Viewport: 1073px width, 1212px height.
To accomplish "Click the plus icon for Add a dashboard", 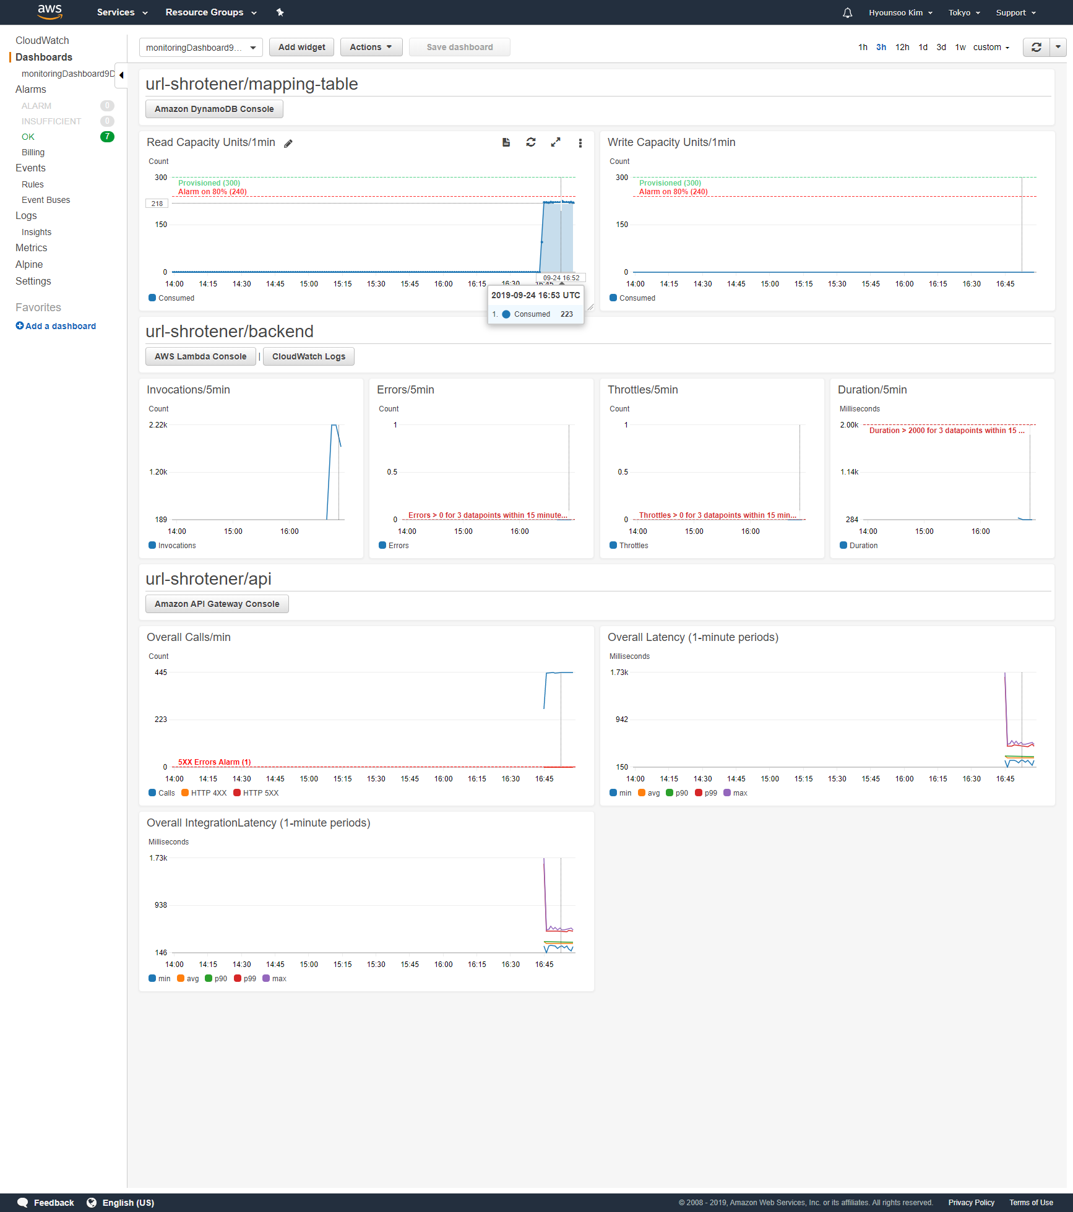I will coord(20,325).
